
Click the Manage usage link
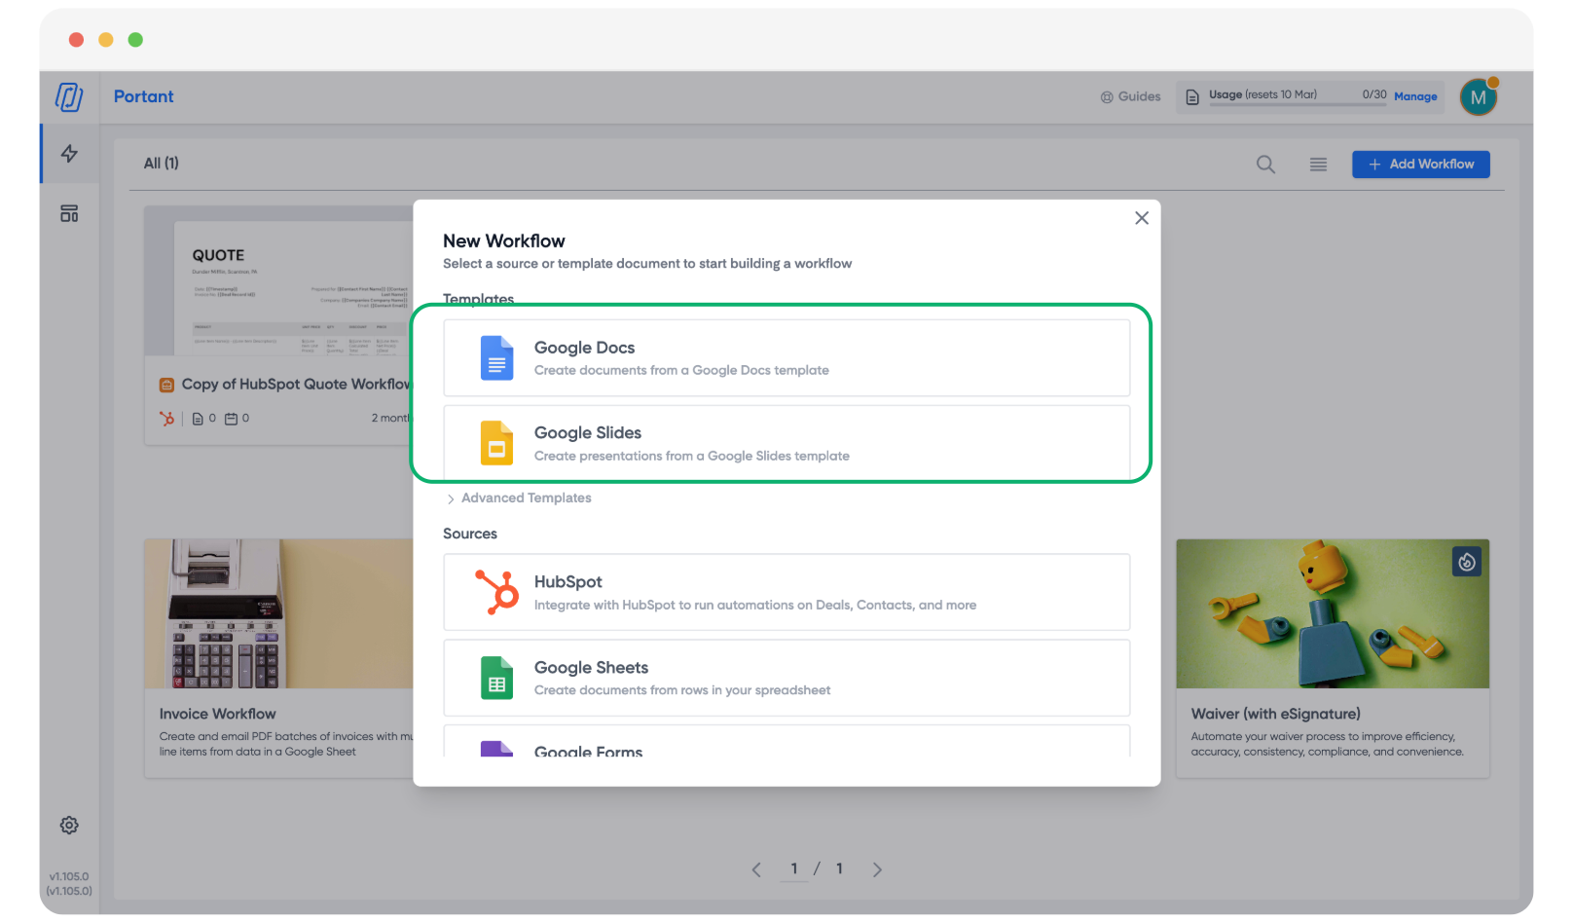point(1415,96)
